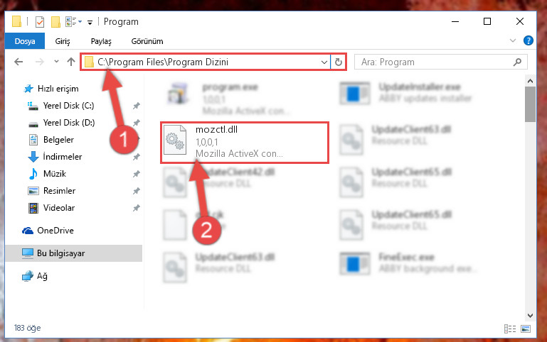This screenshot has width=547, height=342.
Task: Expand the address bar history dropdown
Action: click(324, 62)
